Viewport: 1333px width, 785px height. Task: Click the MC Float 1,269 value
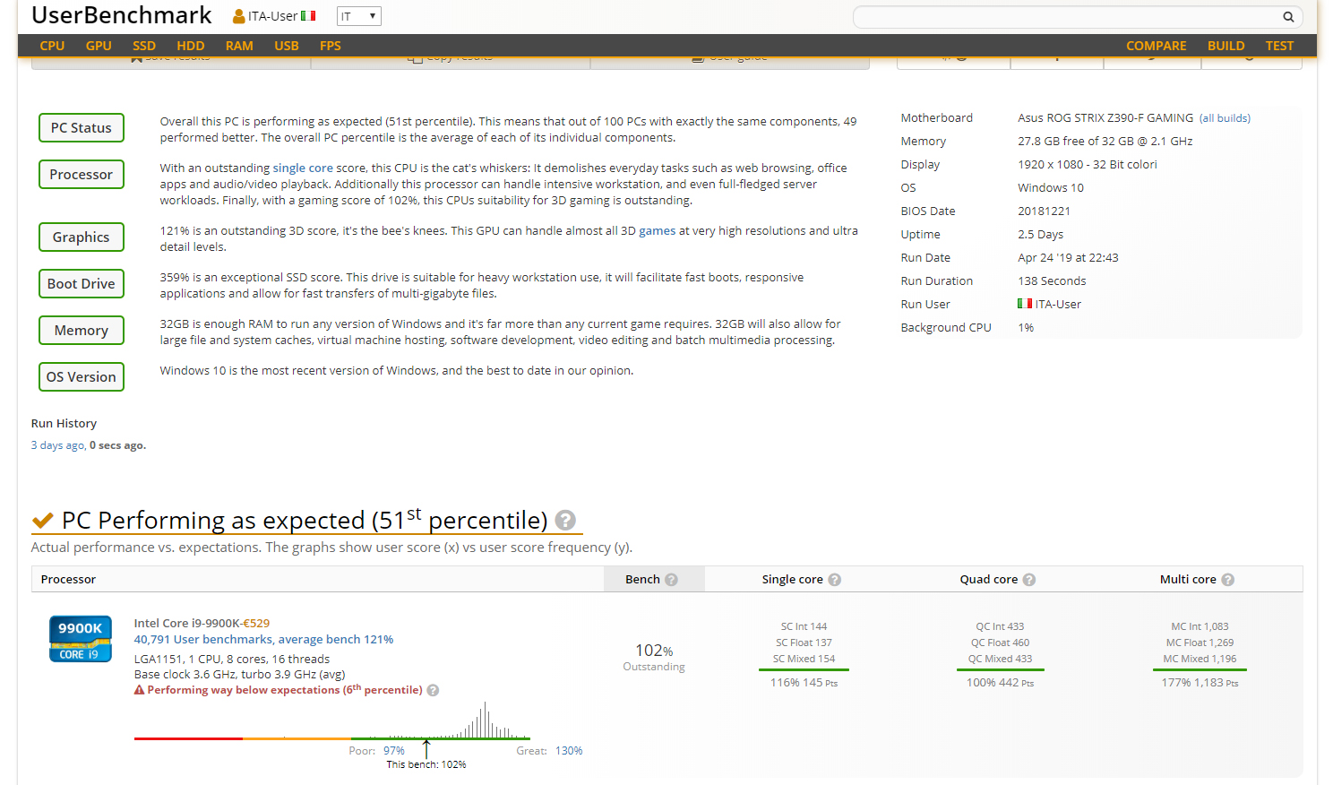[1200, 643]
